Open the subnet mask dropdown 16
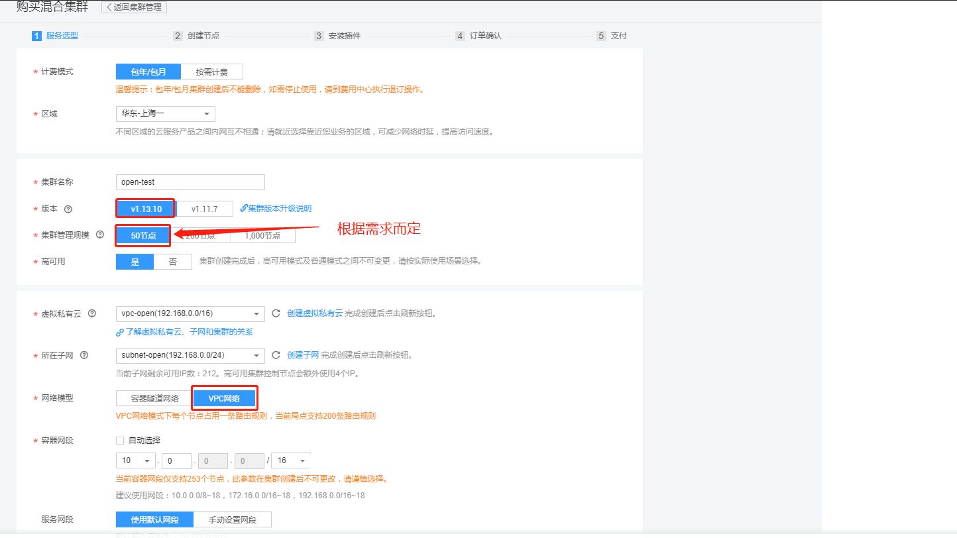957x538 pixels. 291,460
